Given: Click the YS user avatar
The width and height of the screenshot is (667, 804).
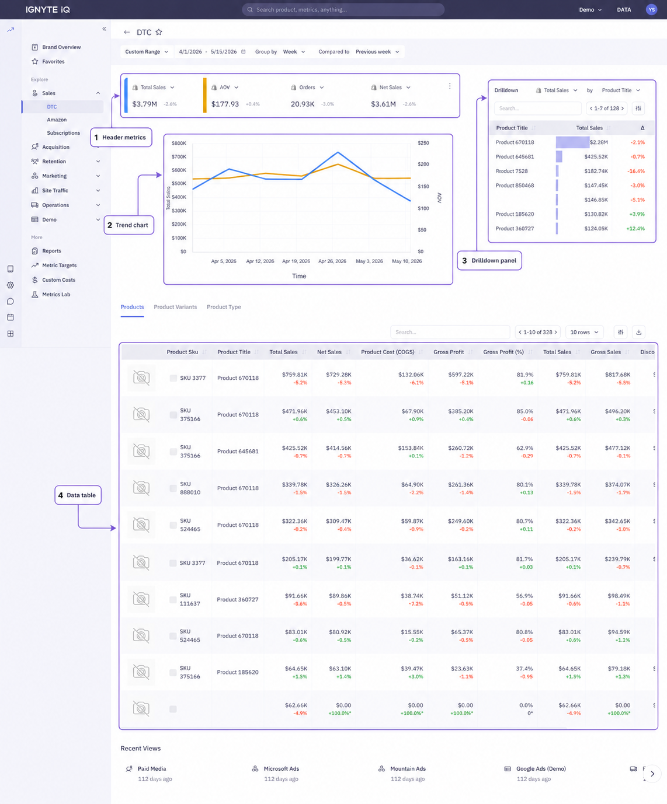Looking at the screenshot, I should pos(651,9).
